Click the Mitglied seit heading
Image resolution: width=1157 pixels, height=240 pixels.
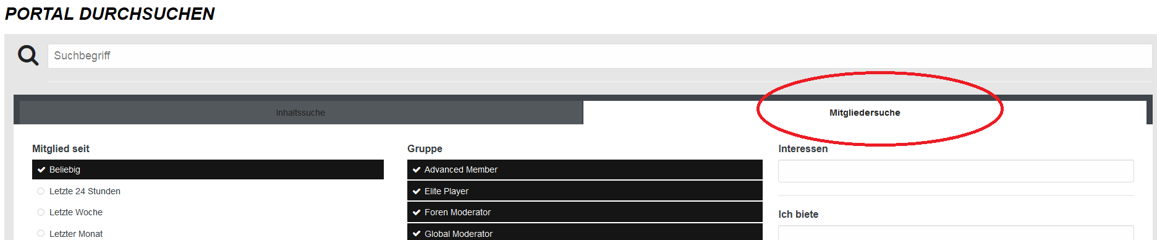(61, 148)
